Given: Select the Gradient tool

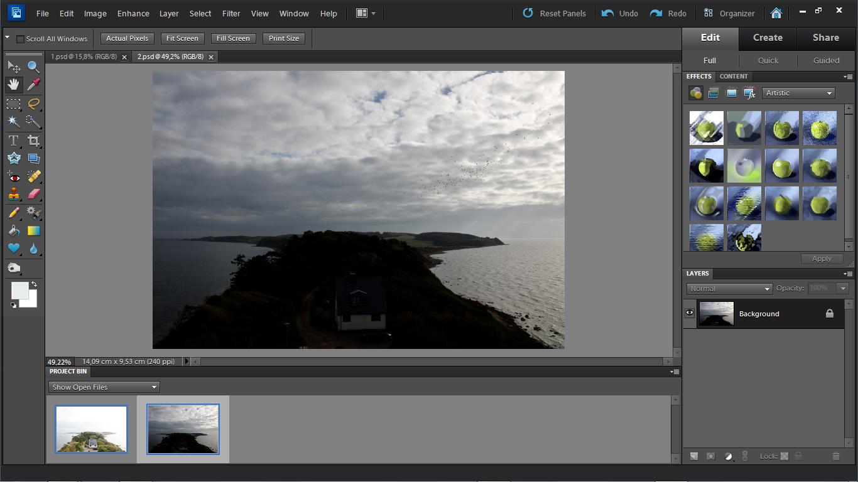Looking at the screenshot, I should click(33, 231).
